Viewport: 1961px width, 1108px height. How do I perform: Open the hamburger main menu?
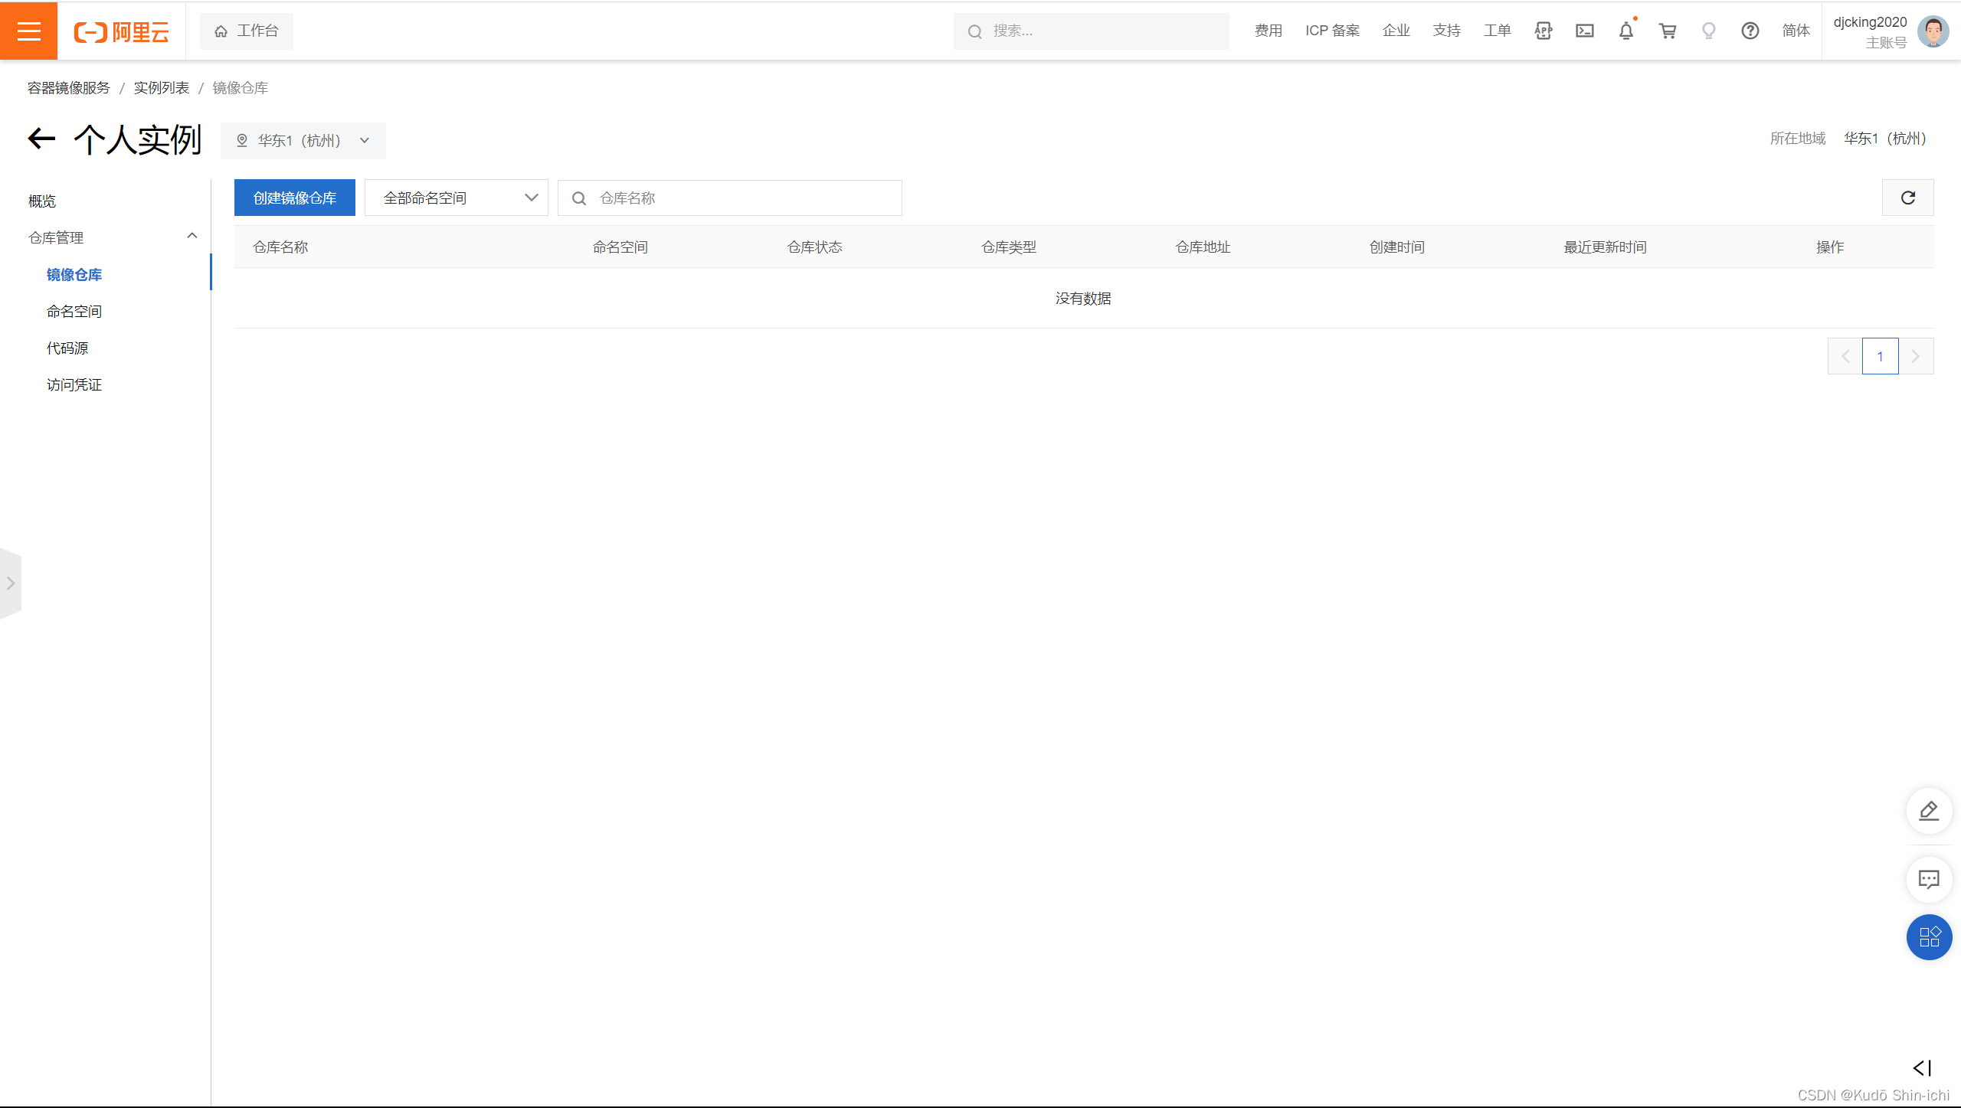(x=28, y=31)
